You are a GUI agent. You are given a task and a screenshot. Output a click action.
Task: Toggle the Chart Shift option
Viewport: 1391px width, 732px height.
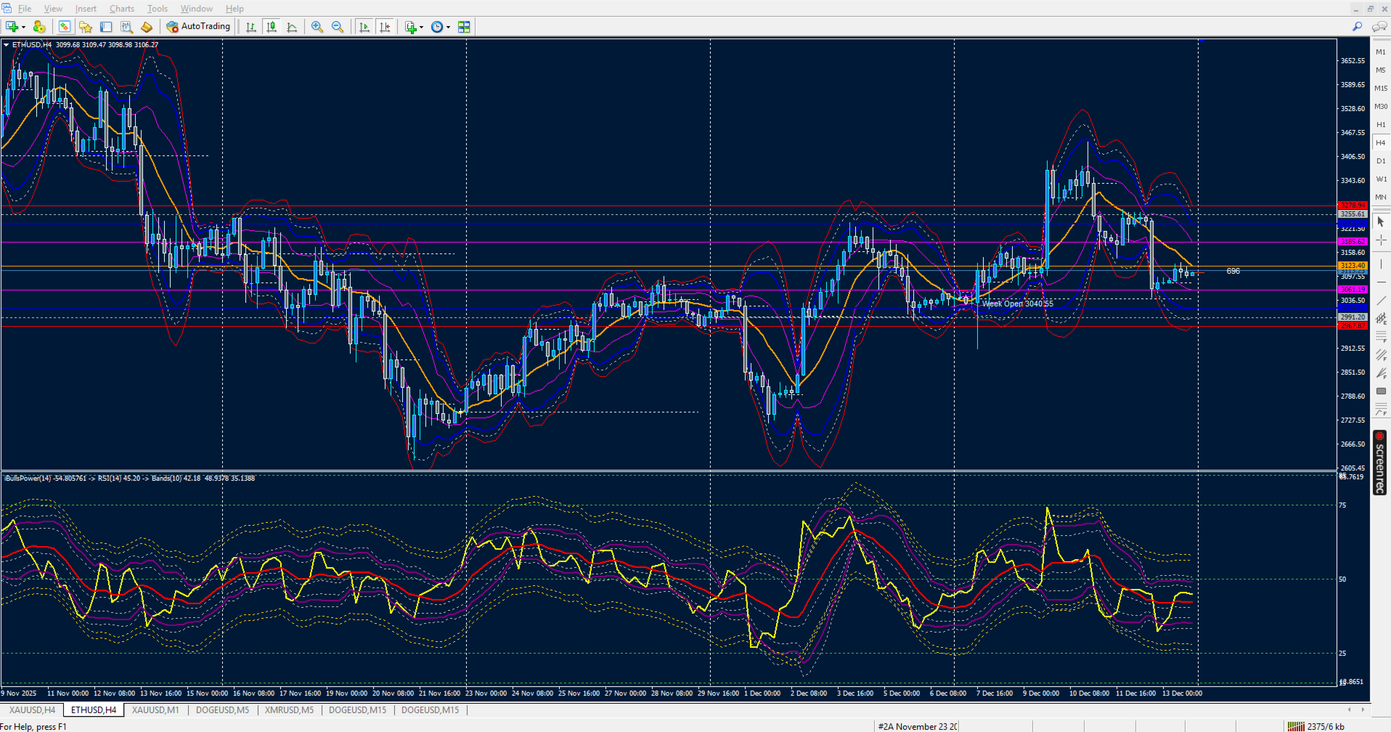(385, 27)
